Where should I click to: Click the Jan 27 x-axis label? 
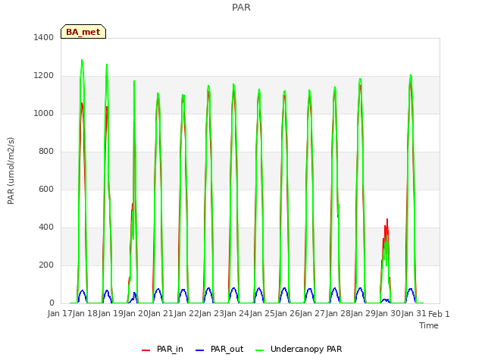312,314
